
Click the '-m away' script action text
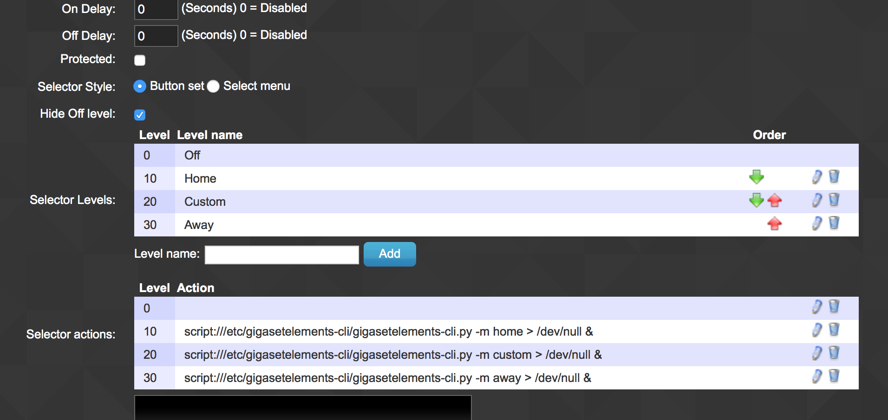[x=388, y=378]
